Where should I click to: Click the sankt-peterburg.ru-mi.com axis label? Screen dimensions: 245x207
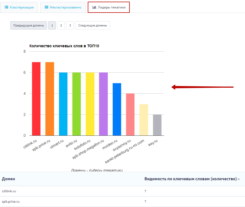pyautogui.click(x=125, y=151)
